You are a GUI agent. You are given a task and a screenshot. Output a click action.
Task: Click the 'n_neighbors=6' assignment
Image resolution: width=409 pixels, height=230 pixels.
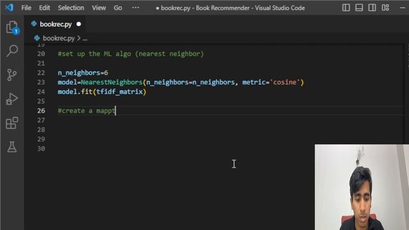coord(83,73)
